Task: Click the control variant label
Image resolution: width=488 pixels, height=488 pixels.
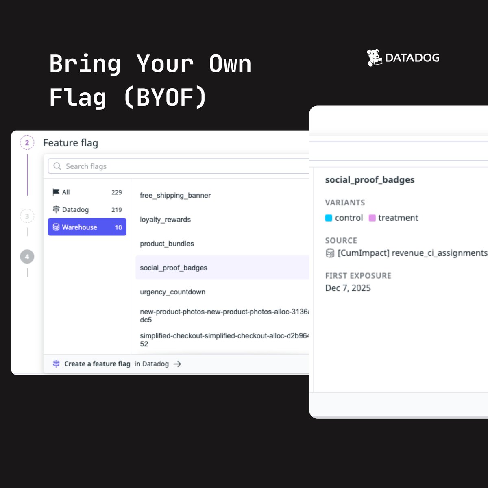Action: (x=349, y=218)
